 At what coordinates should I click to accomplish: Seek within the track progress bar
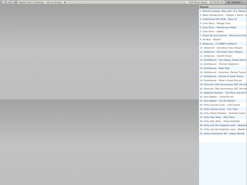pyautogui.click(x=125, y=2)
